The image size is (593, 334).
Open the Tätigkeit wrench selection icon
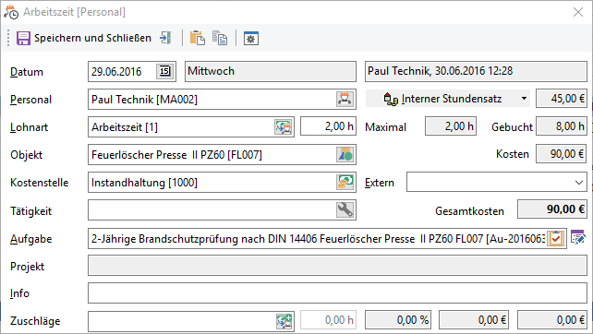click(345, 209)
